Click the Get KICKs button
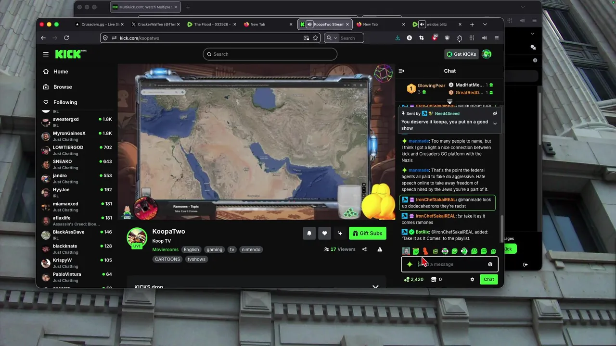616x346 pixels. (461, 54)
